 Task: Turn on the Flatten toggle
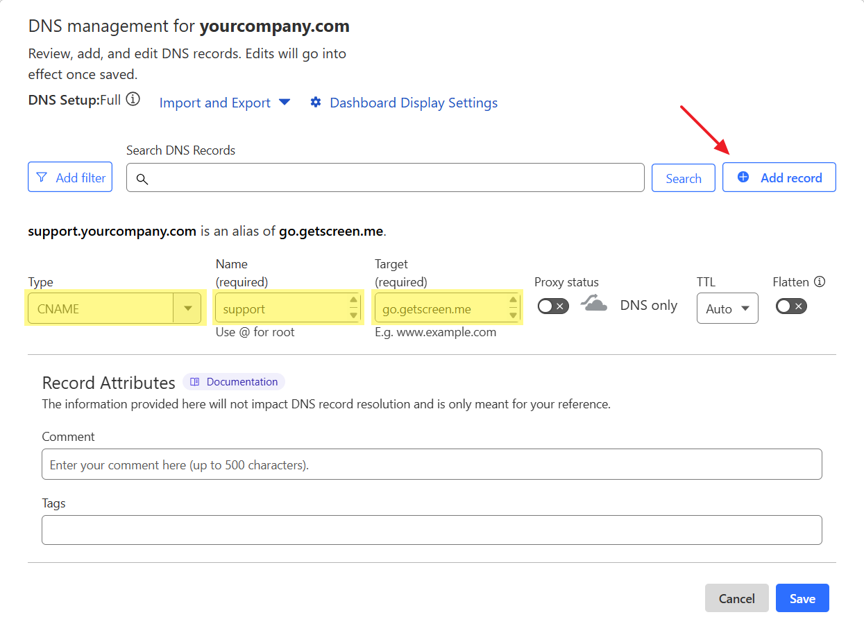[x=790, y=306]
